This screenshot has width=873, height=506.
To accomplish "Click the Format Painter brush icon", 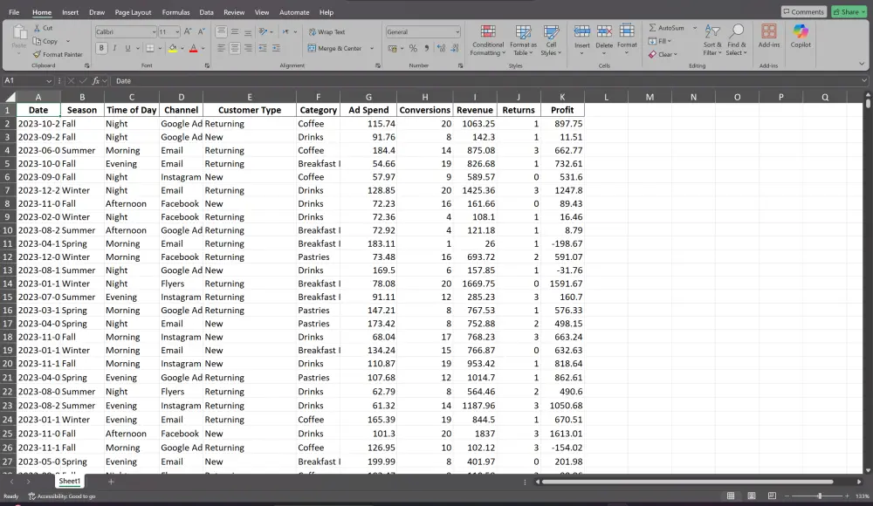I will (37, 55).
